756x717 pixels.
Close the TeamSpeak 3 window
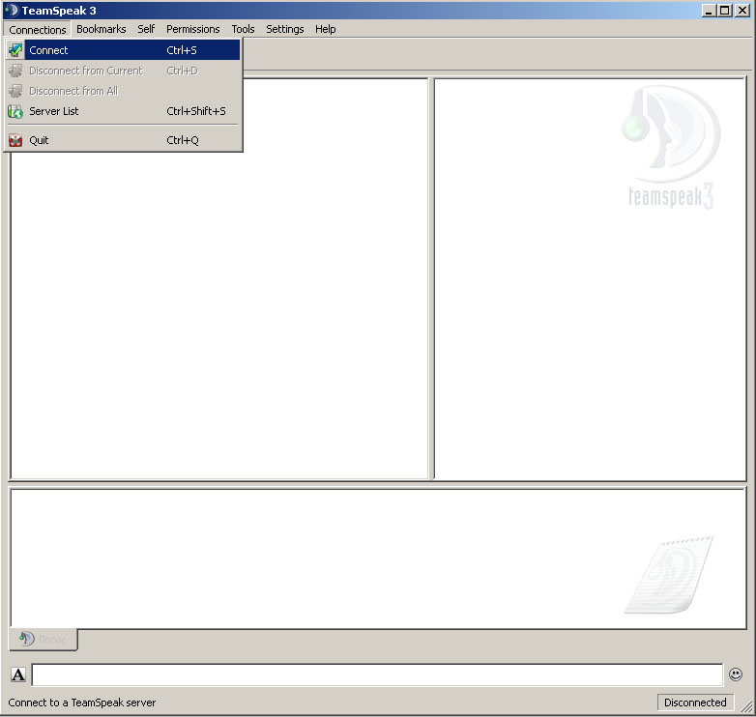click(x=742, y=10)
